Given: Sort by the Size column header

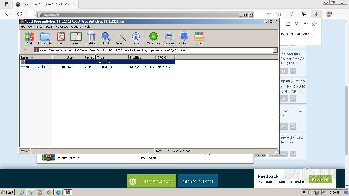Looking at the screenshot, I should [x=63, y=57].
